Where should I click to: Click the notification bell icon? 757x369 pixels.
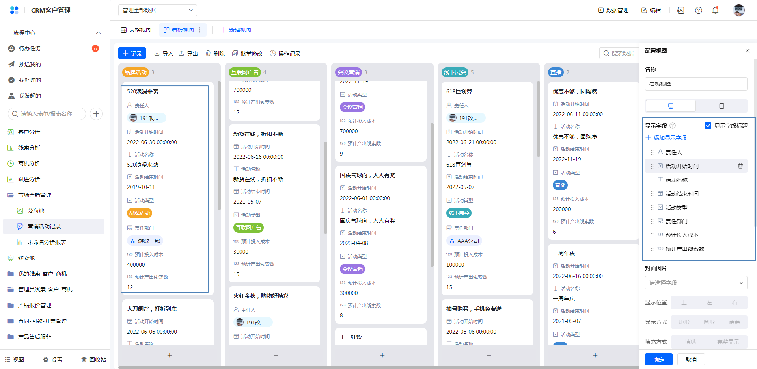click(715, 11)
